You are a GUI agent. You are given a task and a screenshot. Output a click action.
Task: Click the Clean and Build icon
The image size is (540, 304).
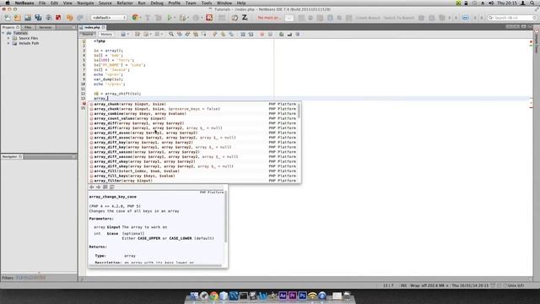159,18
